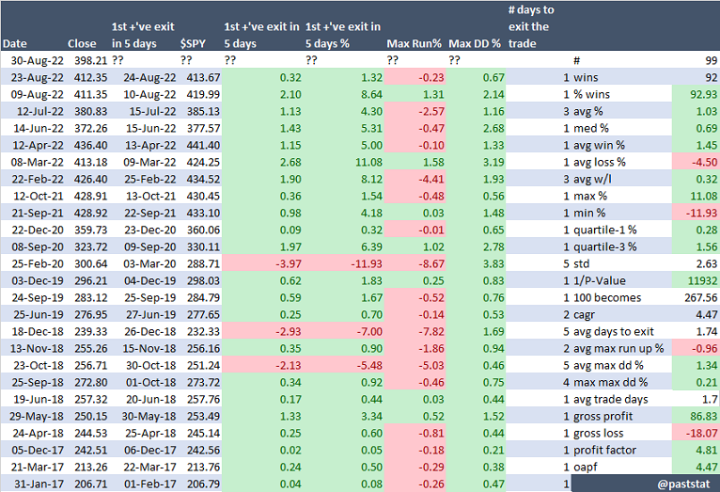This screenshot has height=492, width=720.
Task: Click the 'cagr' stat label
Action: coord(584,315)
